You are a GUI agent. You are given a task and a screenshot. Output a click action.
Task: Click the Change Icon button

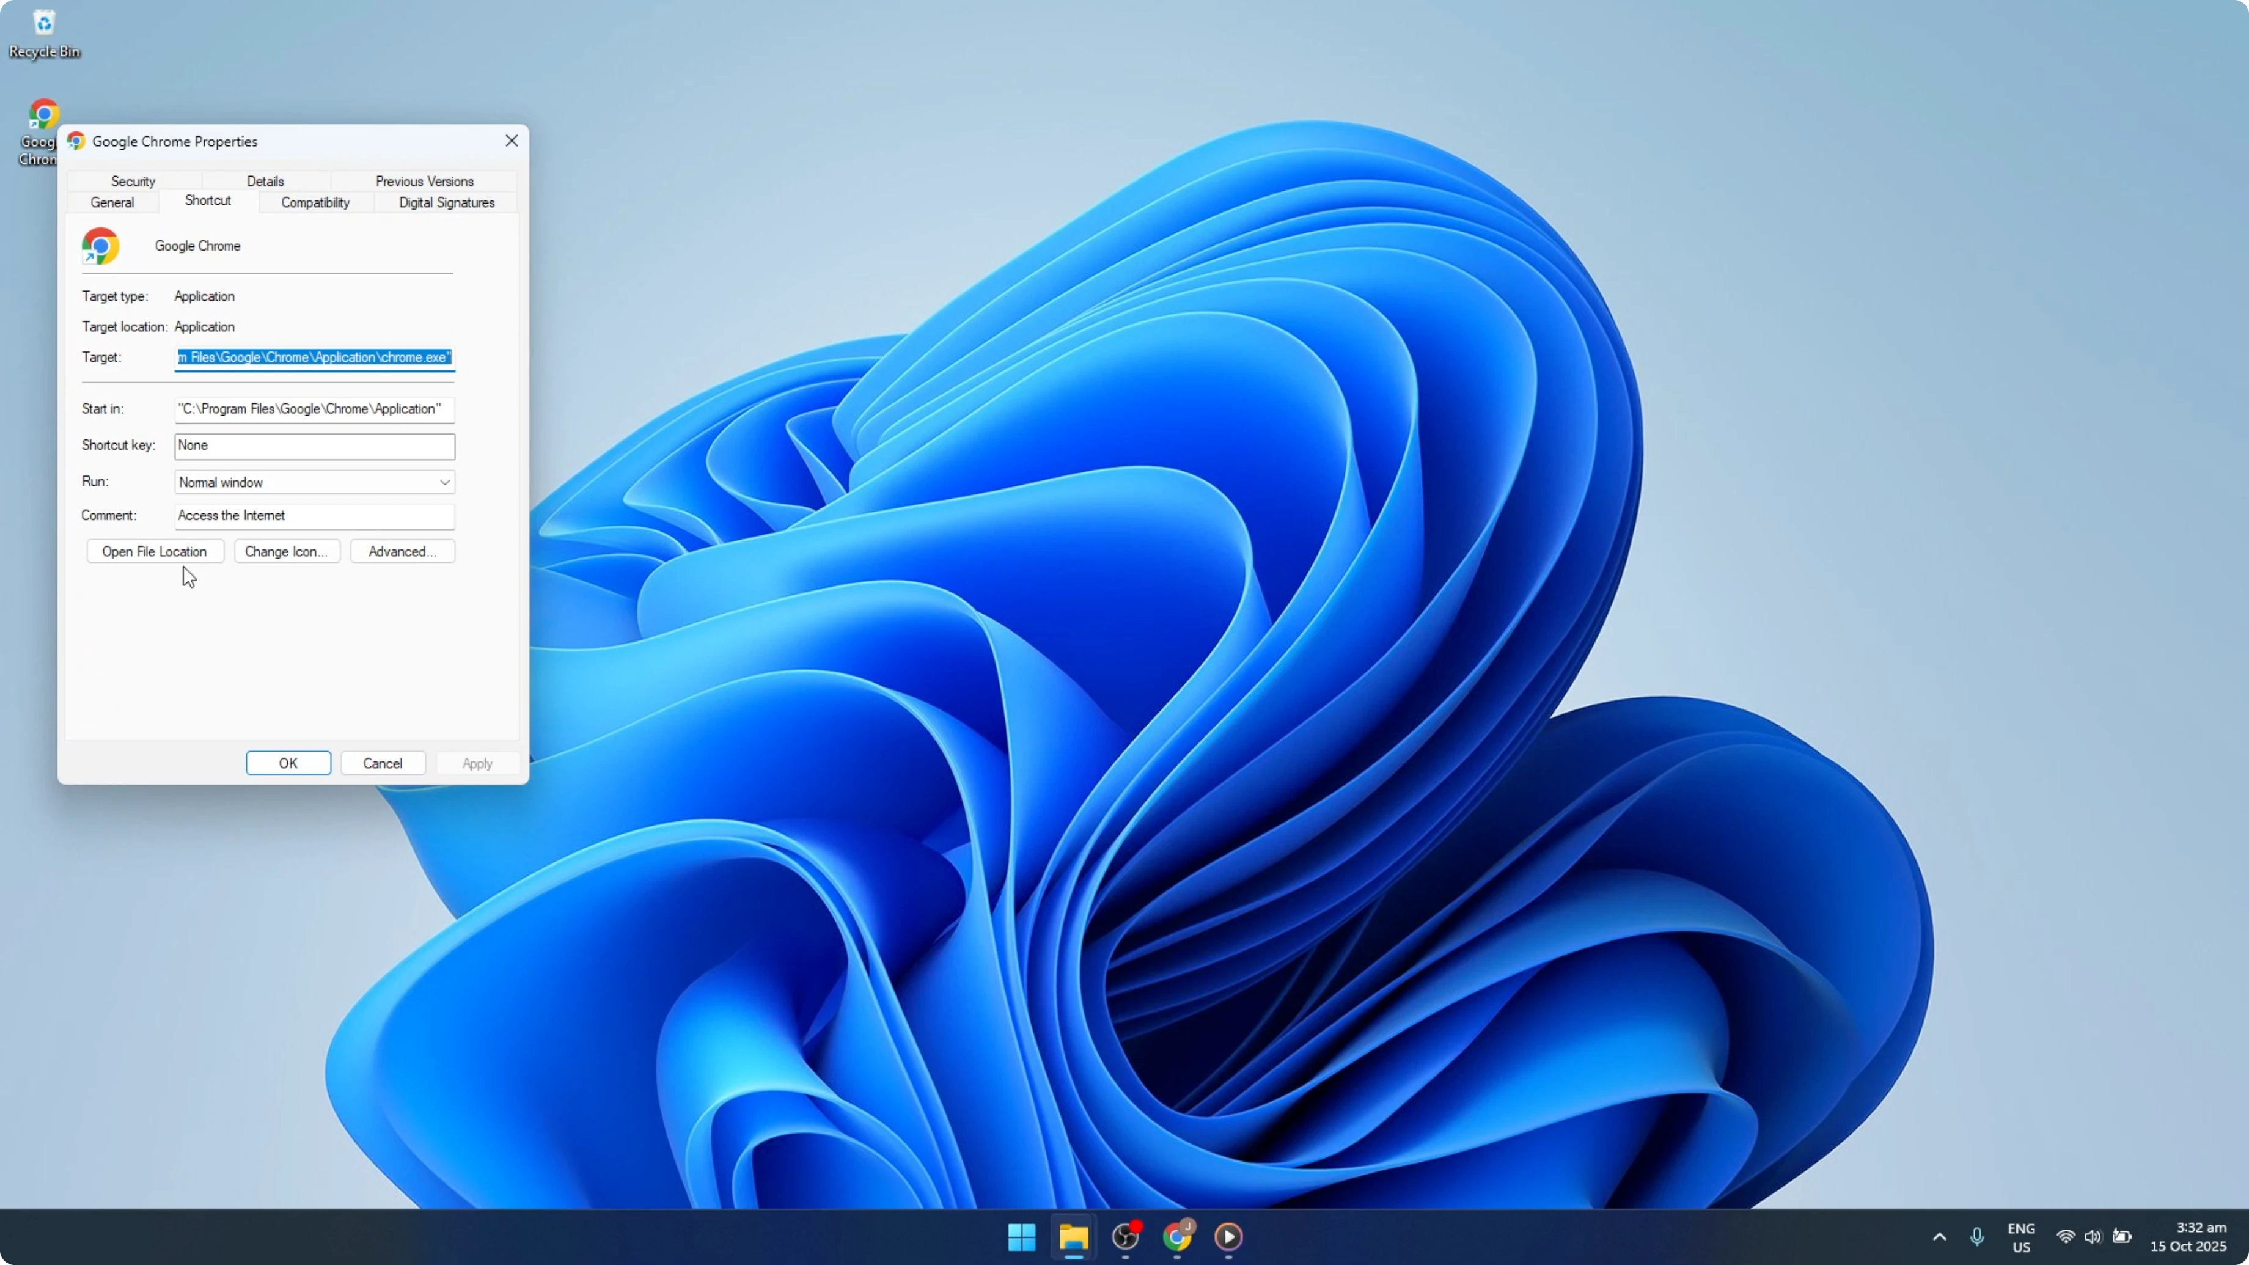(287, 551)
